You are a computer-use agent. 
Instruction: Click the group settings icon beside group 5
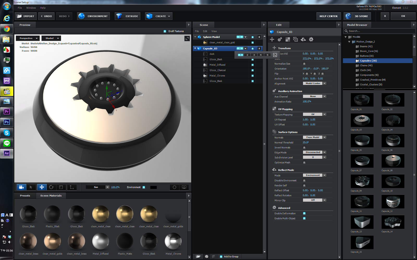(275, 55)
